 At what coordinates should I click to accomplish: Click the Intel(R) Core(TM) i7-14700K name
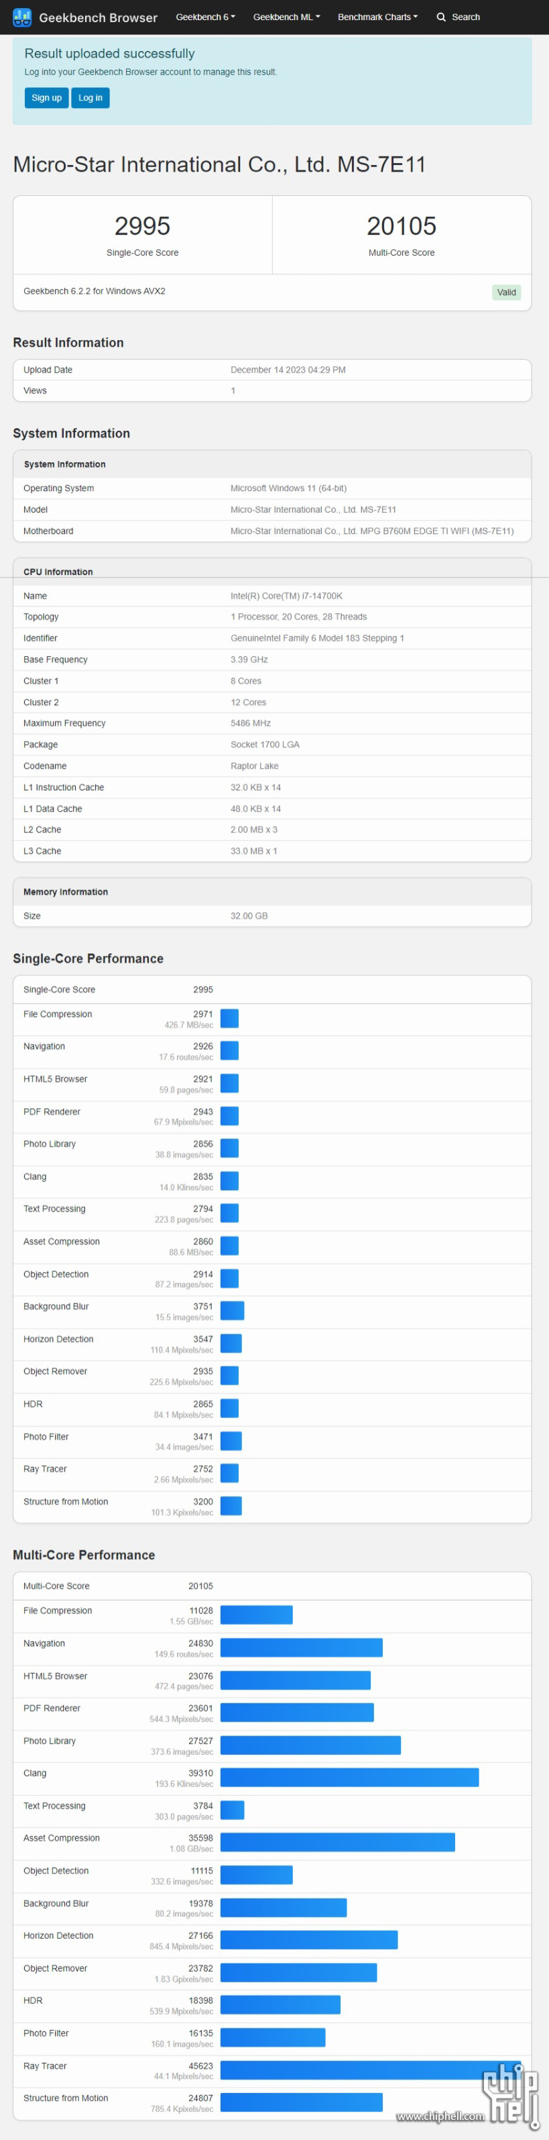click(286, 596)
